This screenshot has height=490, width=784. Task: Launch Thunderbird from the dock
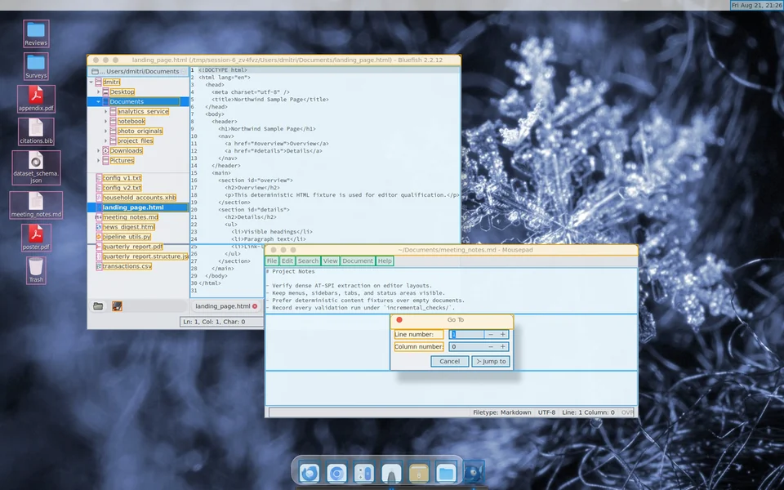tap(309, 473)
